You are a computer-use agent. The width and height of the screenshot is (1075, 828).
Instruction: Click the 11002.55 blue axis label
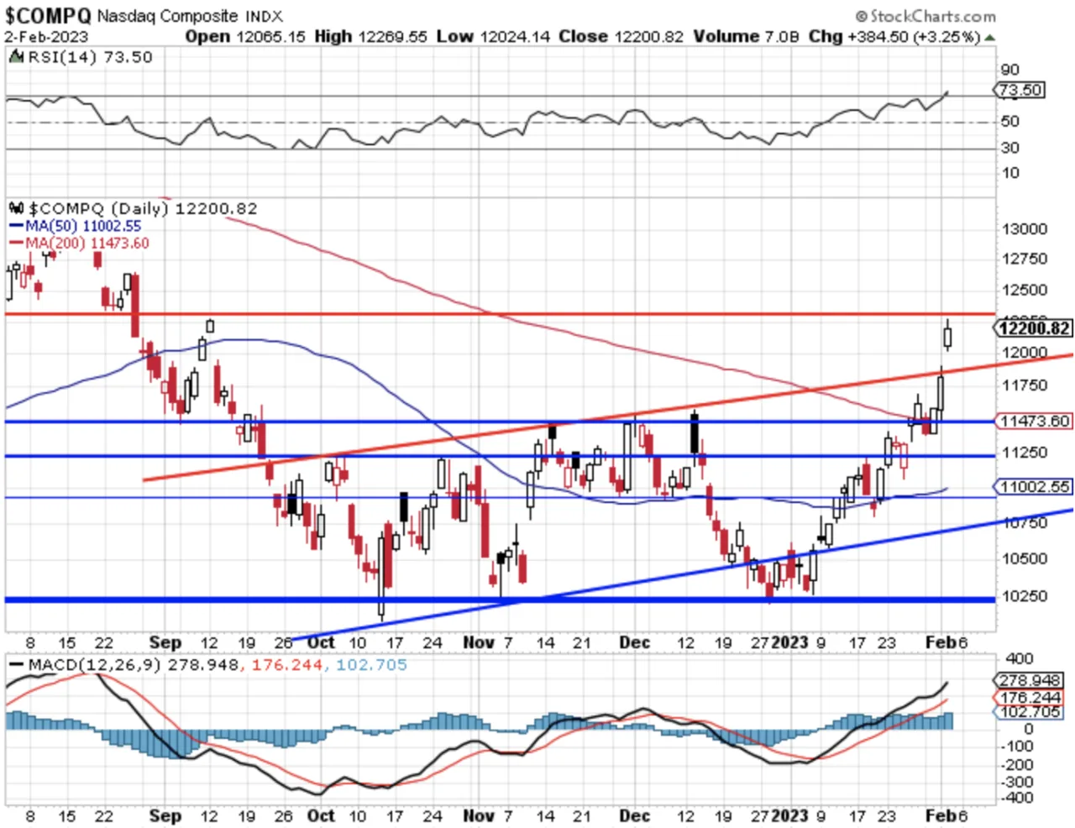click(1034, 486)
